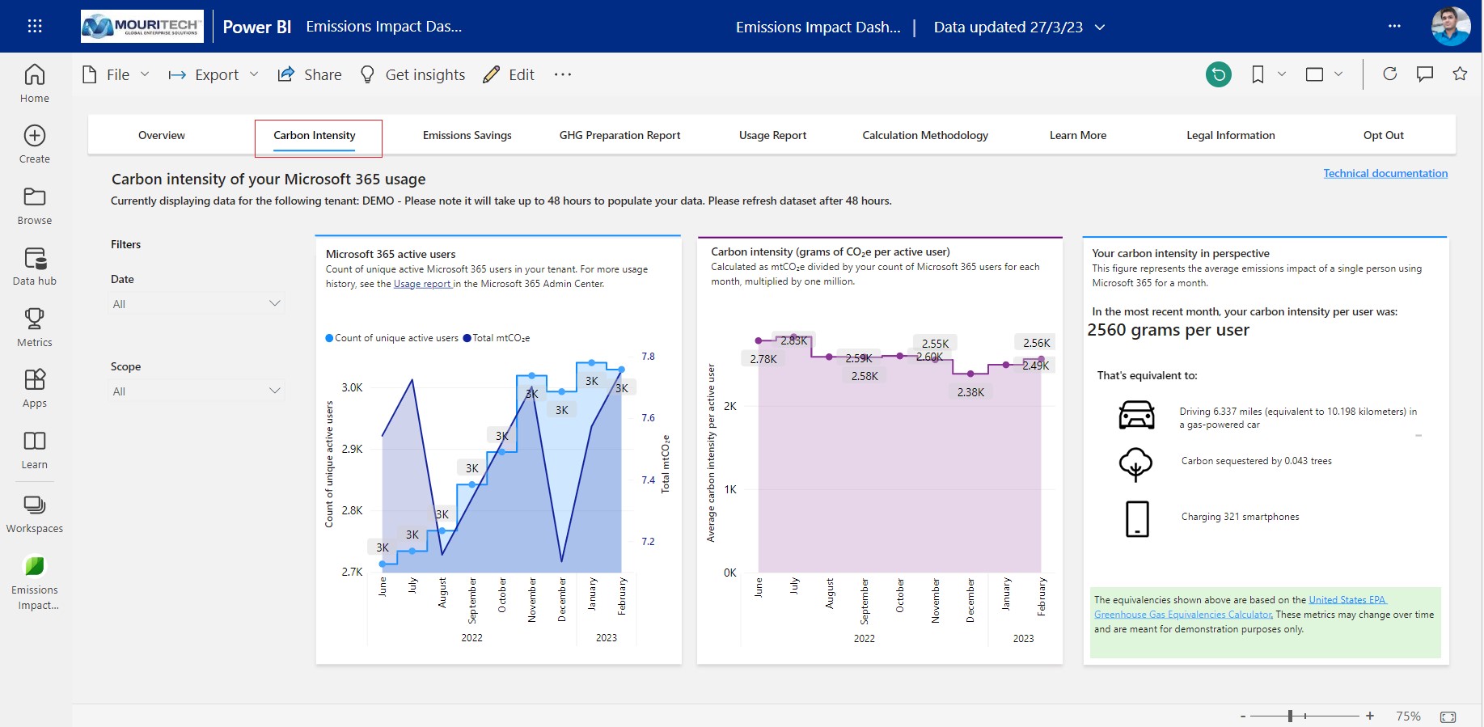The height and width of the screenshot is (727, 1484).
Task: Click the green reset to default icon
Action: pos(1218,74)
